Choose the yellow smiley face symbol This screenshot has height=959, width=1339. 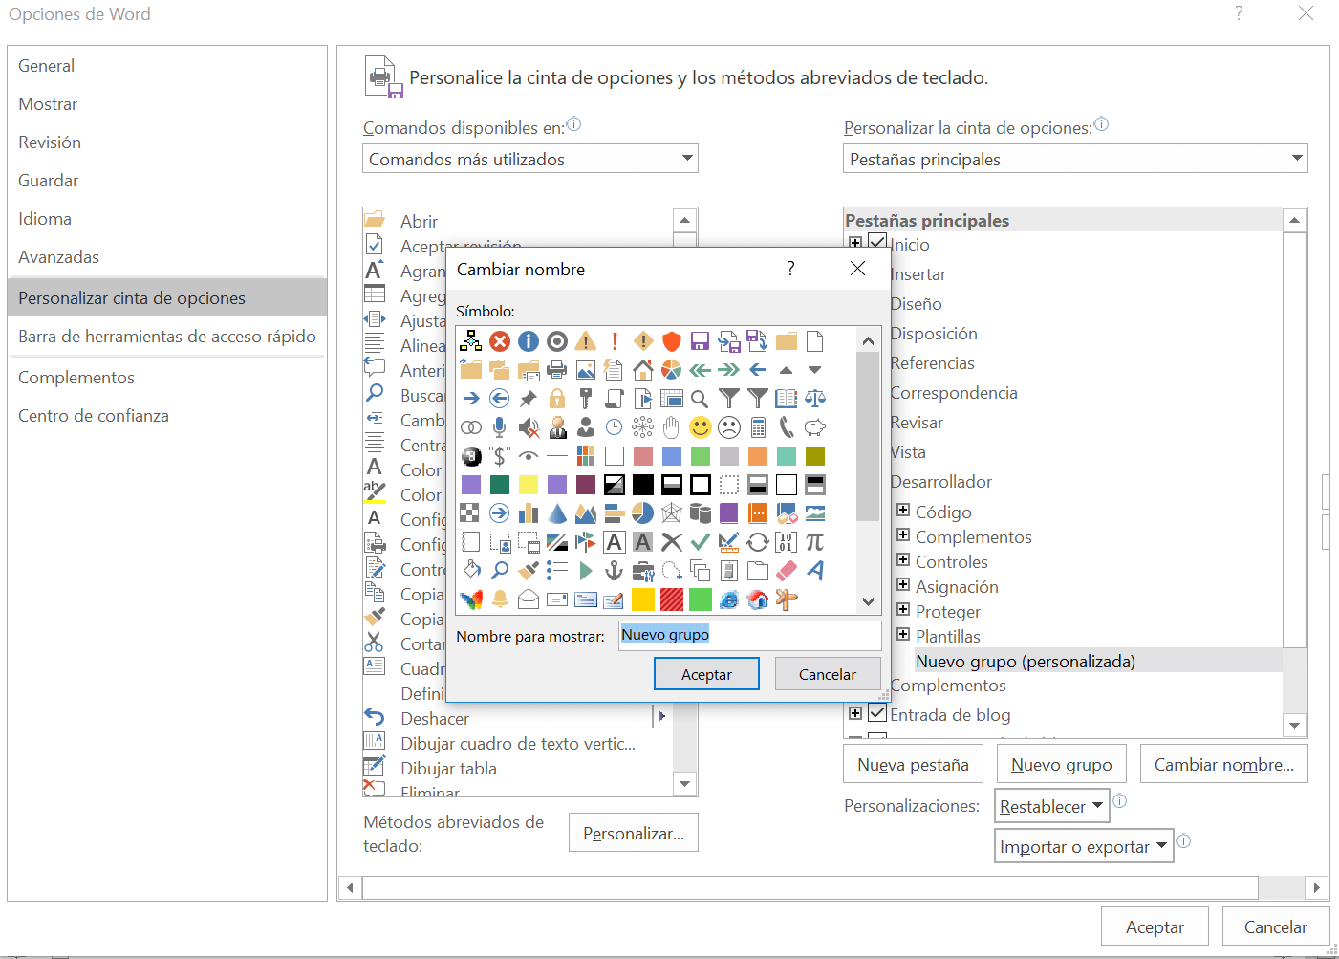pyautogui.click(x=701, y=427)
